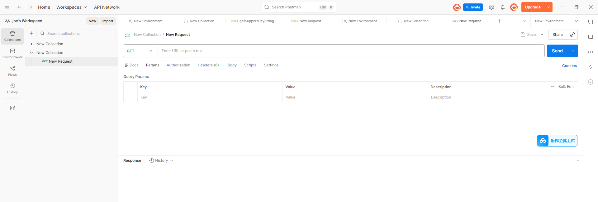Open the Cookies link

click(569, 66)
